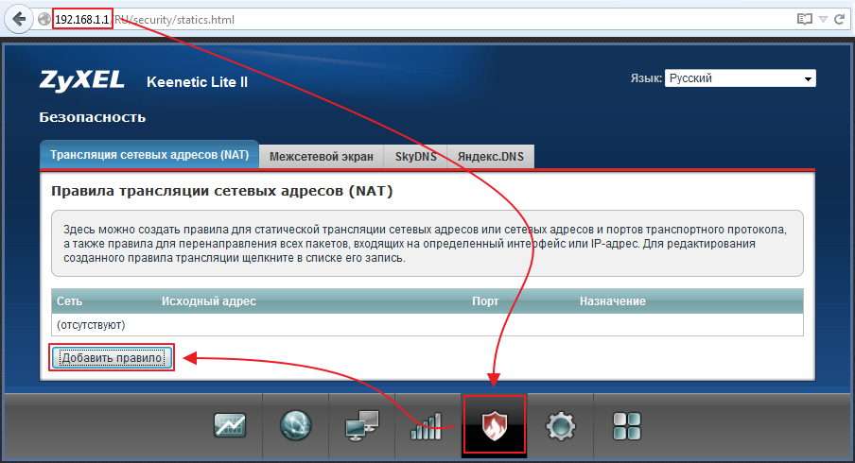Click the site identity globe icon
This screenshot has height=463, width=855.
pos(44,20)
